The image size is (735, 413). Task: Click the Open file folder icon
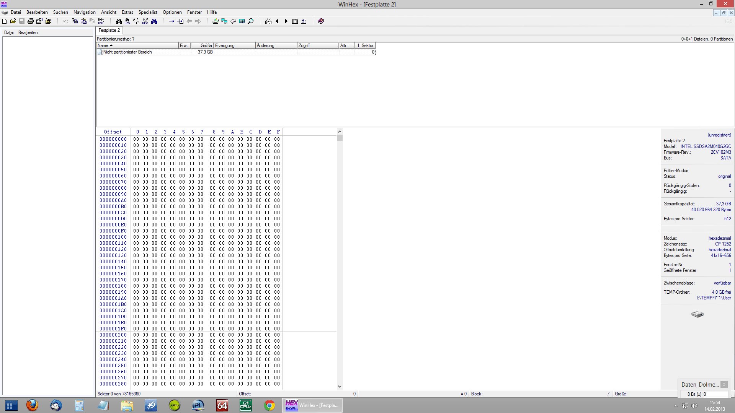click(13, 21)
